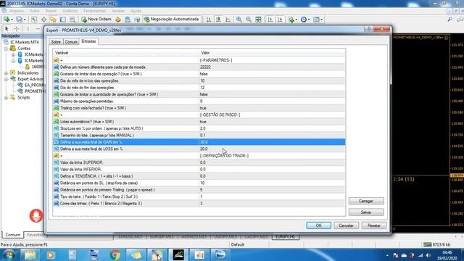This screenshot has height=261, width=464.
Task: Open the Arquivo menu
Action: point(17,11)
